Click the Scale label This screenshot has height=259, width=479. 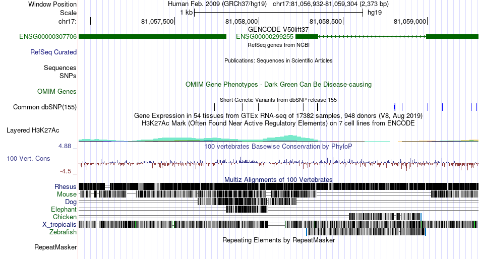pos(68,13)
